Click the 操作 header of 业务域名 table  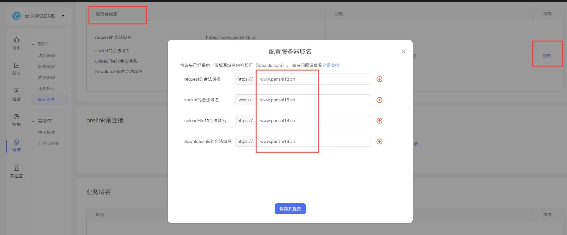point(547,215)
